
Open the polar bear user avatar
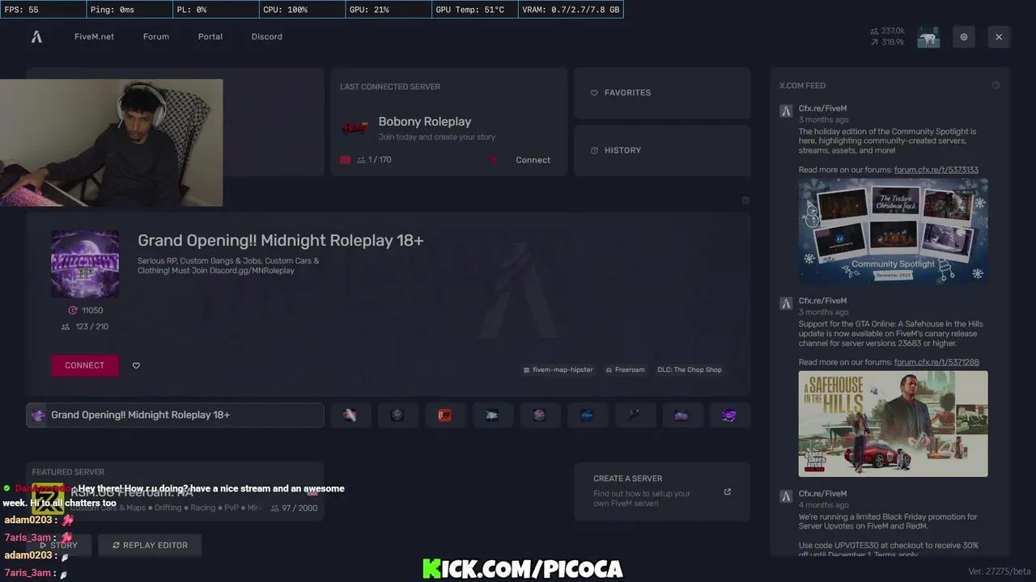(x=928, y=37)
